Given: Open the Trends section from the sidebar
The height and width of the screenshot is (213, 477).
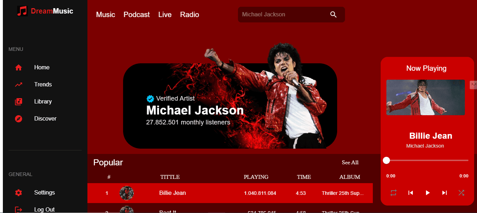Looking at the screenshot, I should pyautogui.click(x=43, y=84).
